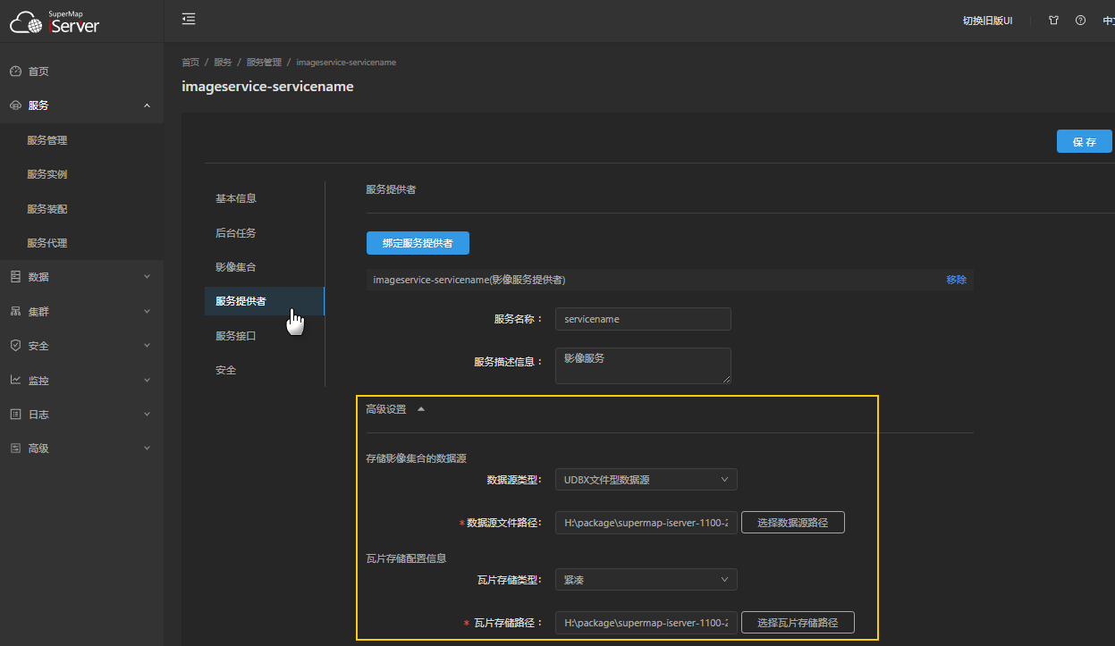Open the 瓦片存储类型 dropdown
The width and height of the screenshot is (1115, 646).
pyautogui.click(x=646, y=580)
